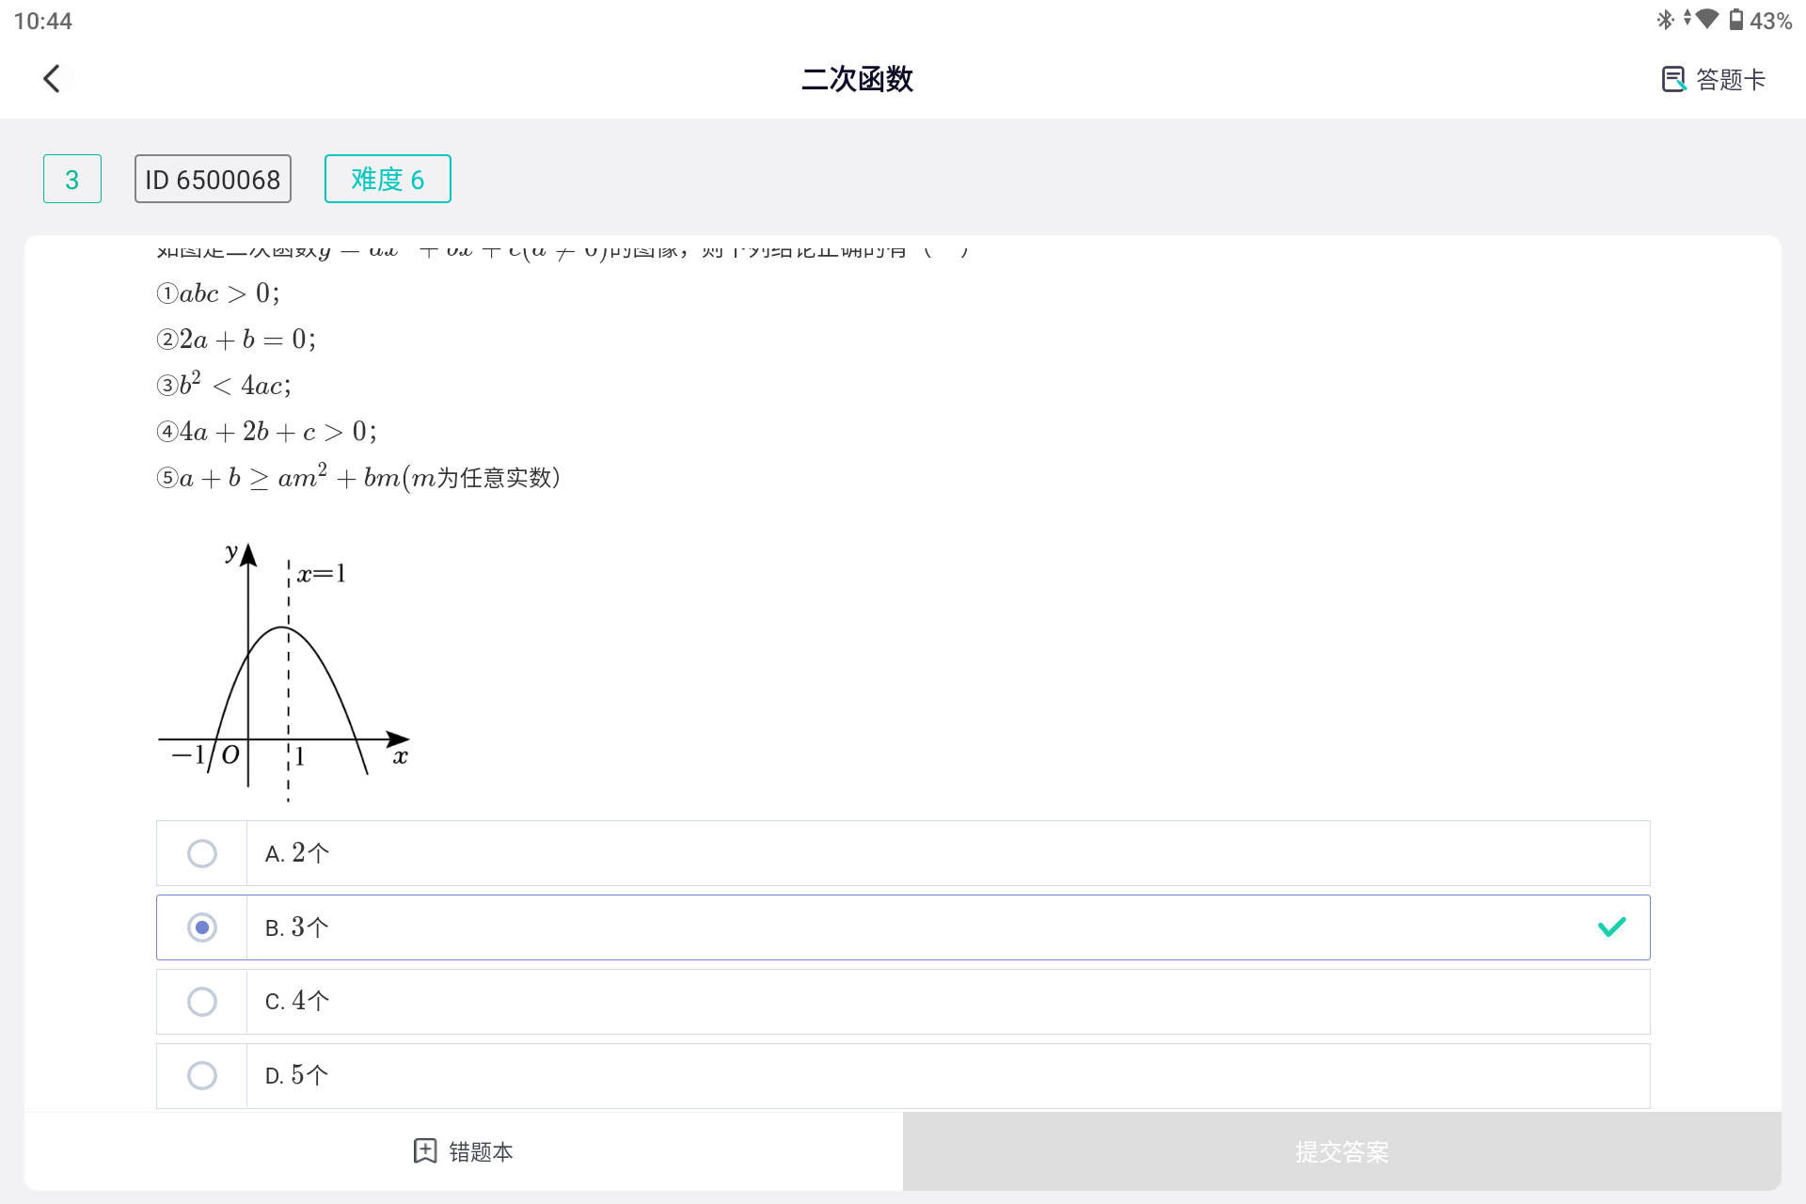Viewport: 1806px width, 1204px height.
Task: Tap the Bluetooth status icon
Action: point(1665,20)
